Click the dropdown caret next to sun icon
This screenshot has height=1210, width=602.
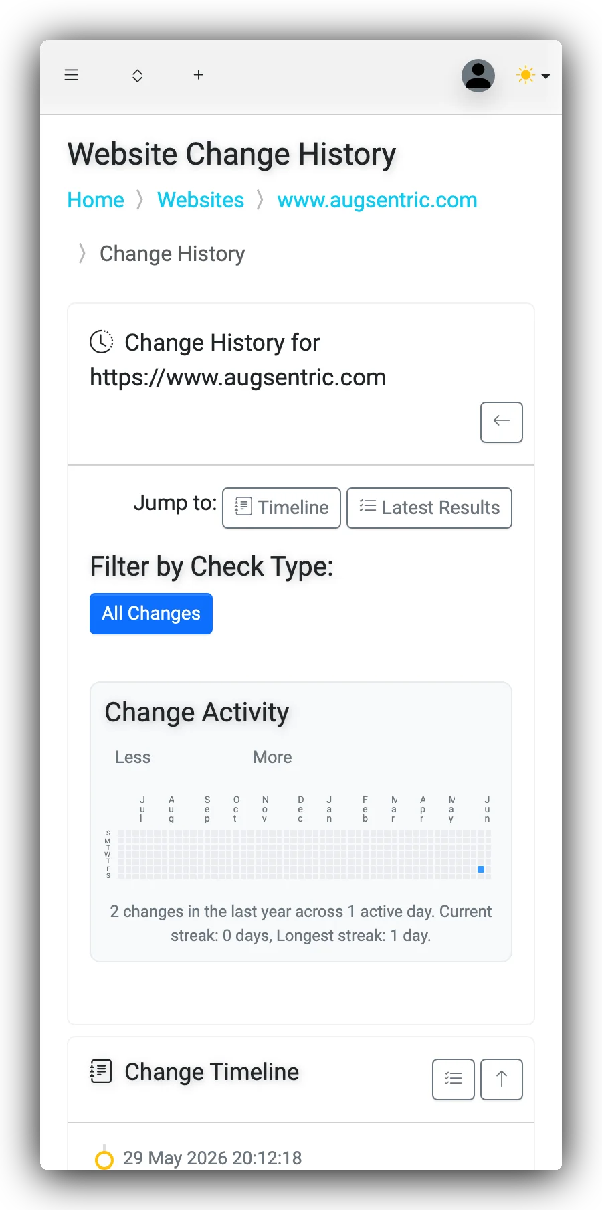coord(546,76)
